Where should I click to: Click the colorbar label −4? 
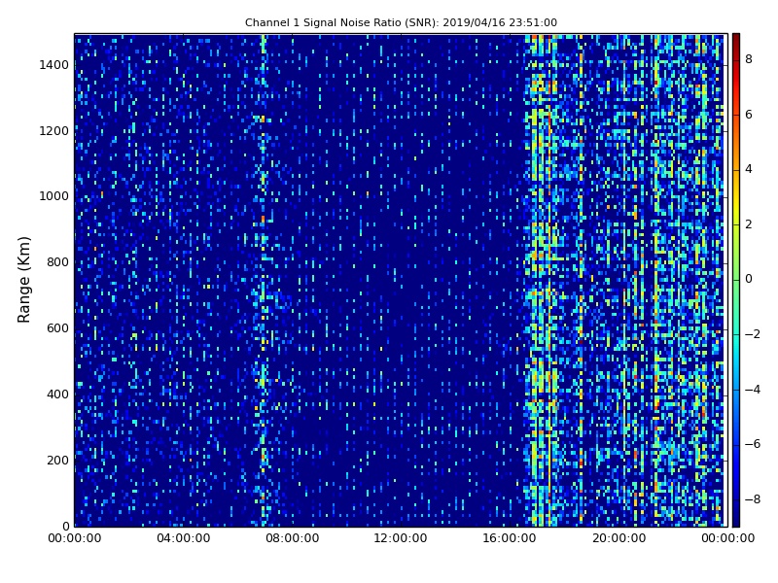(753, 390)
